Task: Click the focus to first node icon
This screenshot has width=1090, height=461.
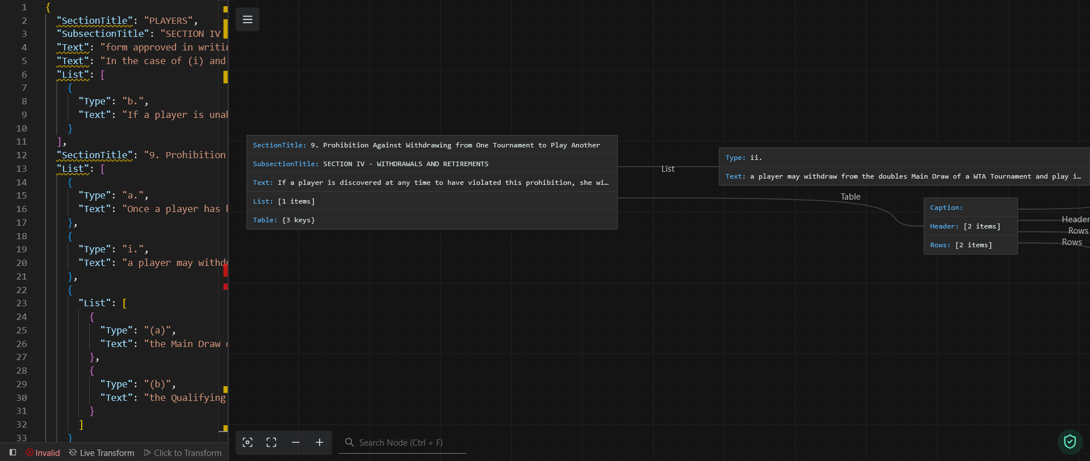Action: (x=248, y=442)
